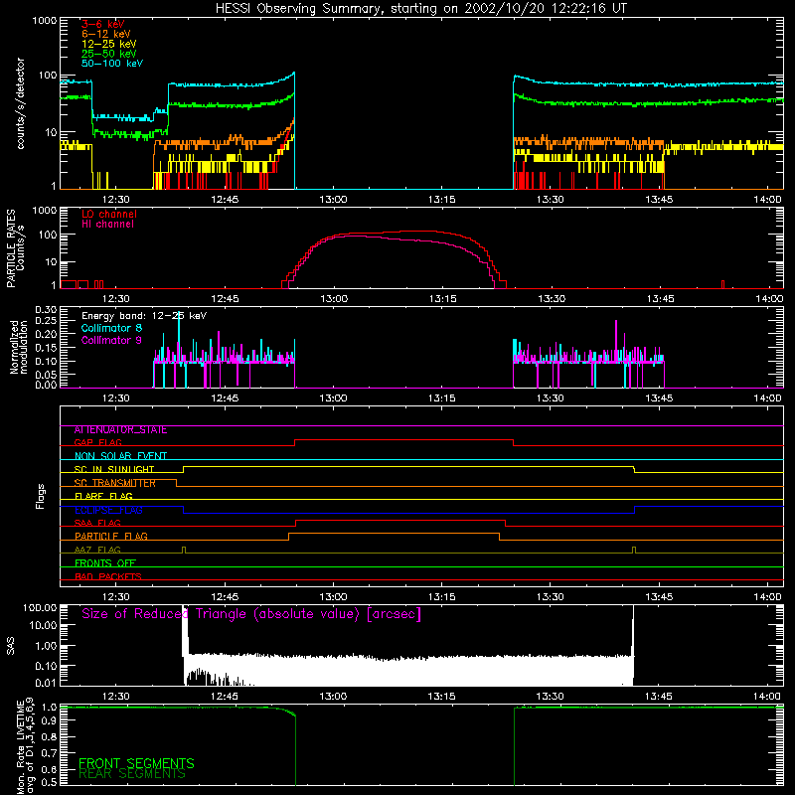Click 12:45 tick label under particle rates panel

(226, 299)
